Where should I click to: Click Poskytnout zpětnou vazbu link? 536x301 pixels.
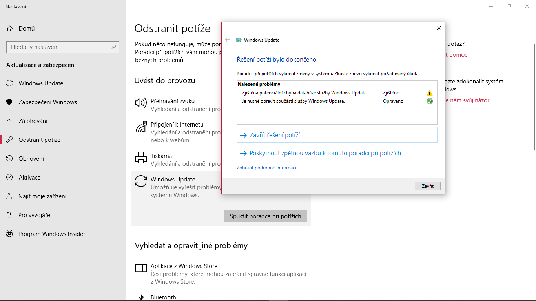tap(325, 153)
